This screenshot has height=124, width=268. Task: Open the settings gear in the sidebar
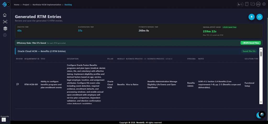(5, 35)
